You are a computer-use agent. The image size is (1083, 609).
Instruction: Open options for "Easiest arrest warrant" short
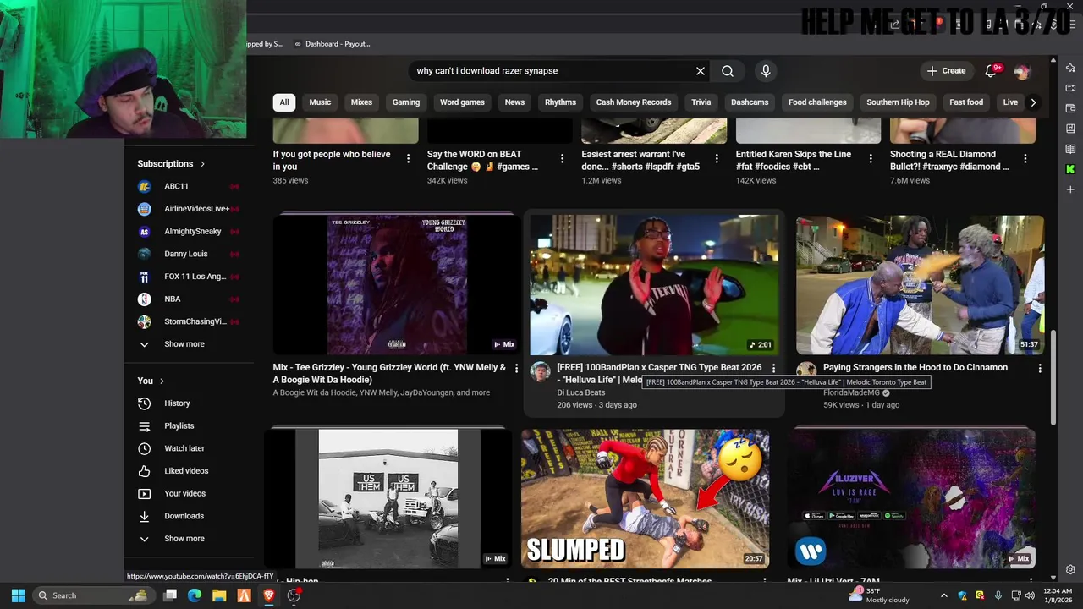(x=717, y=159)
